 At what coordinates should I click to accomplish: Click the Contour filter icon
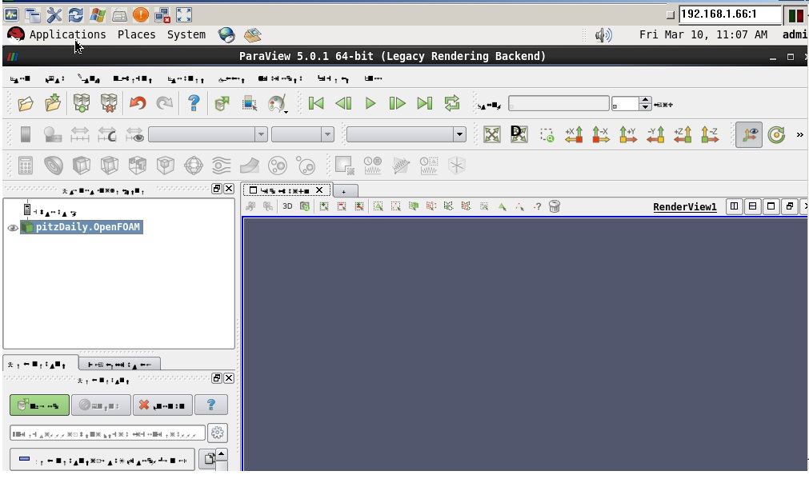54,166
